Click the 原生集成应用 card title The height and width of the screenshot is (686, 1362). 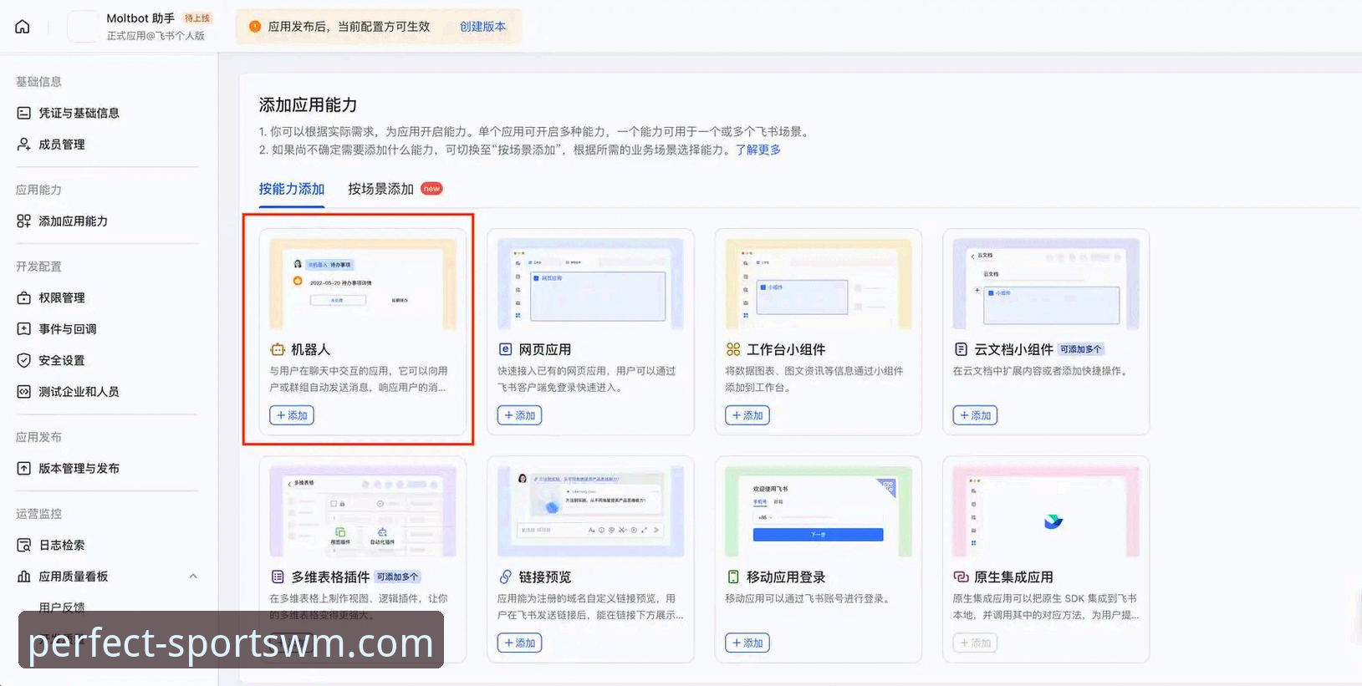(1013, 577)
